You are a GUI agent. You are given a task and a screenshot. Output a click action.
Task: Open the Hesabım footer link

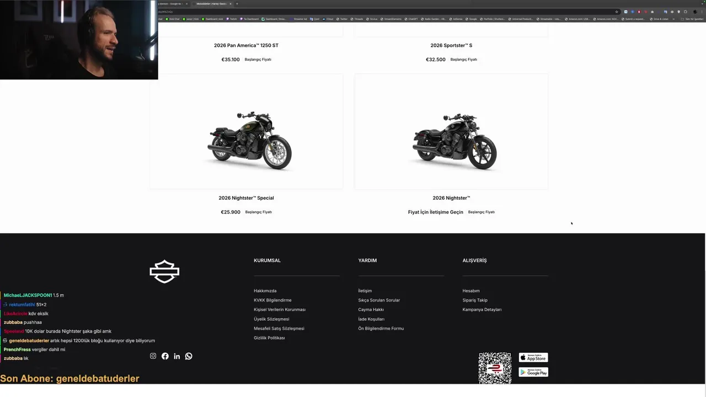(x=471, y=291)
